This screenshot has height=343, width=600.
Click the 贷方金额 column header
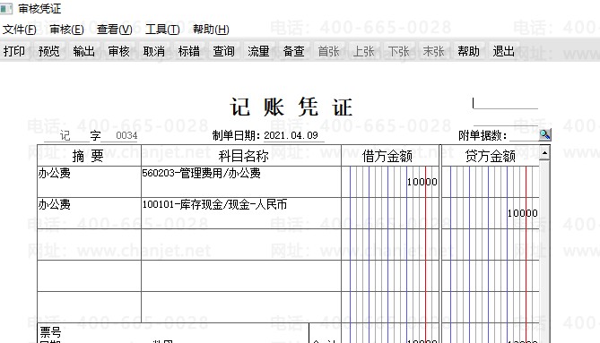coord(491,156)
